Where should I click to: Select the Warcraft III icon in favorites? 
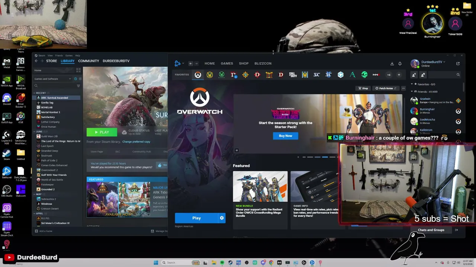[305, 75]
